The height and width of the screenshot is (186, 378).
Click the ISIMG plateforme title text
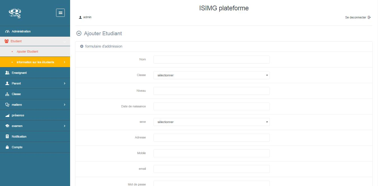(x=224, y=8)
